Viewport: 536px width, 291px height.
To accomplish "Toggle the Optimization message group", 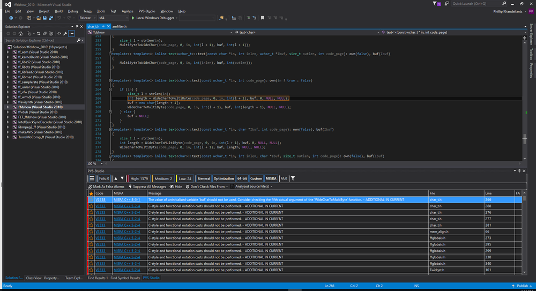I will point(224,178).
